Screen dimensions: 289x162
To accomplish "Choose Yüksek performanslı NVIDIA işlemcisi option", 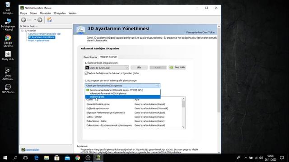I will (x=122, y=93).
